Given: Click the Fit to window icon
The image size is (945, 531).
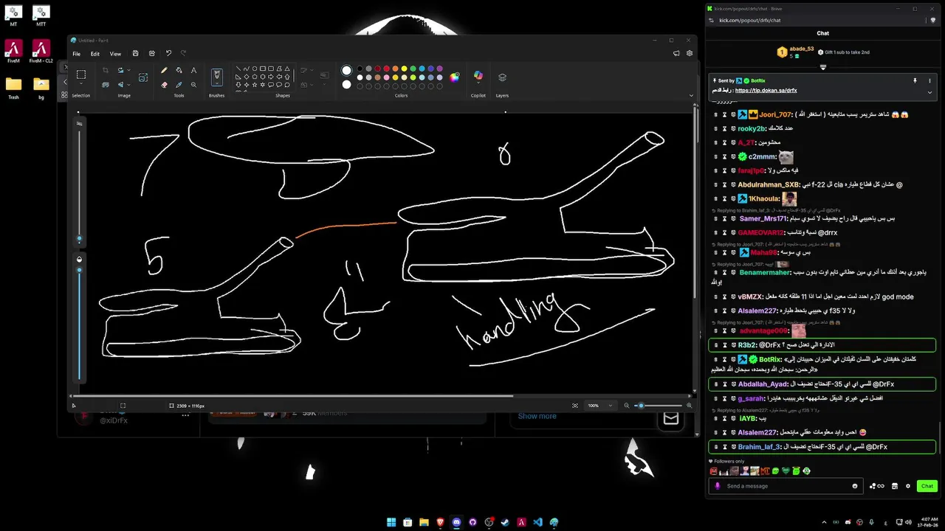Looking at the screenshot, I should [575, 406].
